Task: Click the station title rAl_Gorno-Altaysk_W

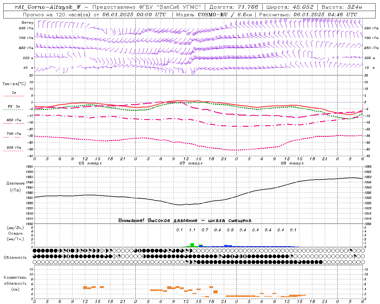Action: [x=47, y=7]
